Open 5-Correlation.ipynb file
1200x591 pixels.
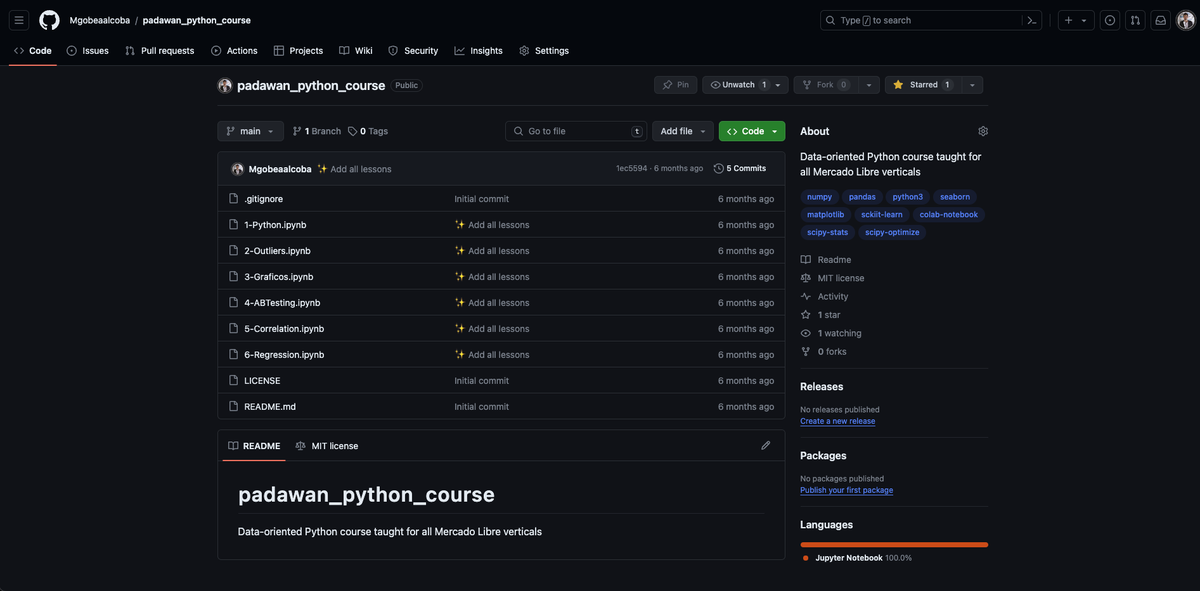click(x=284, y=329)
